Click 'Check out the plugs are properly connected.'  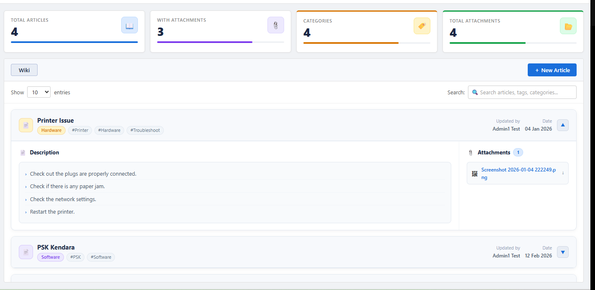[83, 174]
